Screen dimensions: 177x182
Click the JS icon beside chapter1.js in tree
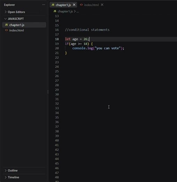pos(6,25)
